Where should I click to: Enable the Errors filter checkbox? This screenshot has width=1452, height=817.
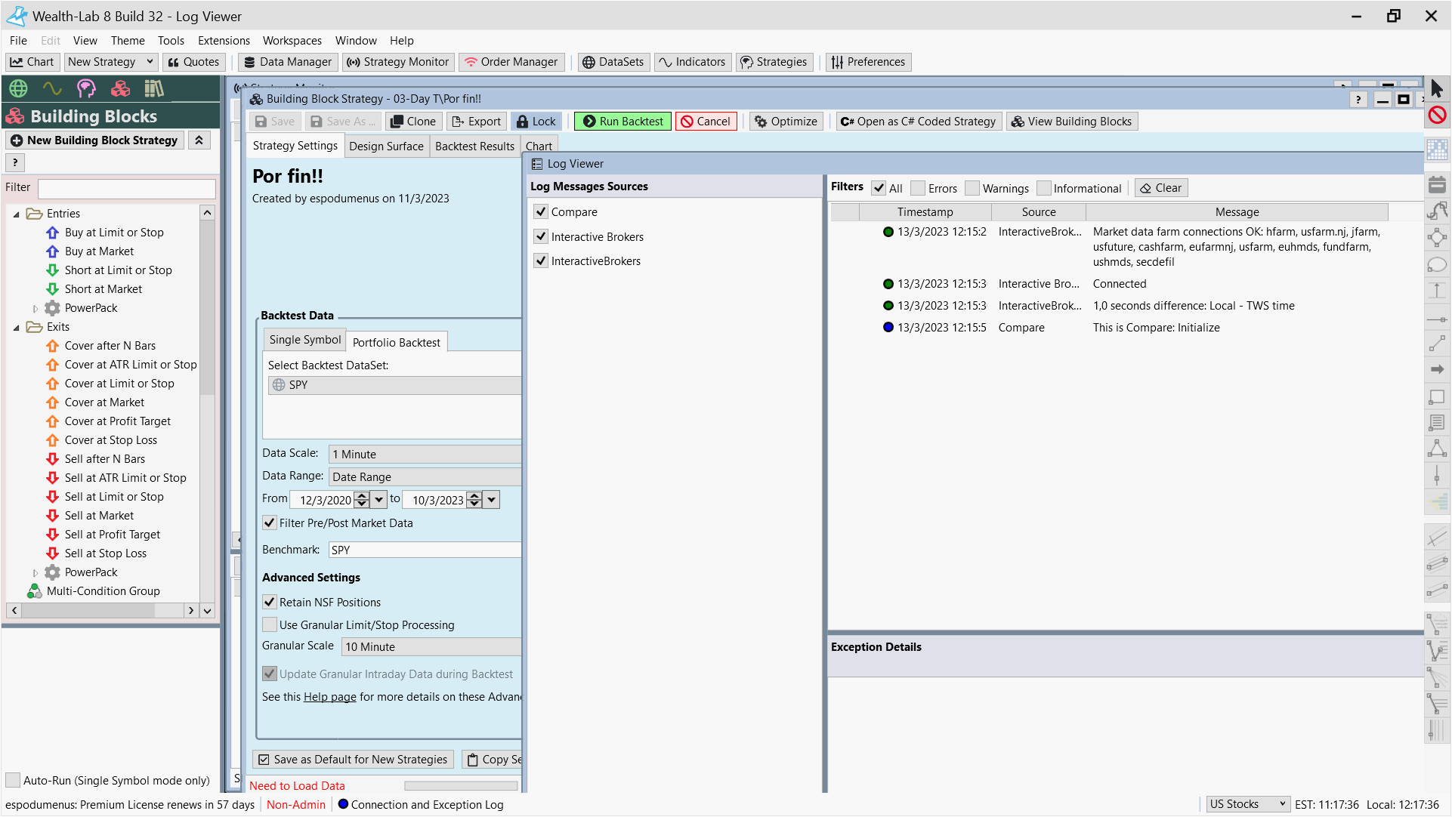(x=918, y=189)
